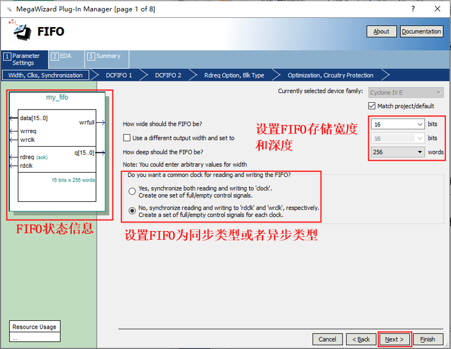Enable Use a different output width checkbox
Viewport: 451px width, 349px height.
(x=127, y=138)
